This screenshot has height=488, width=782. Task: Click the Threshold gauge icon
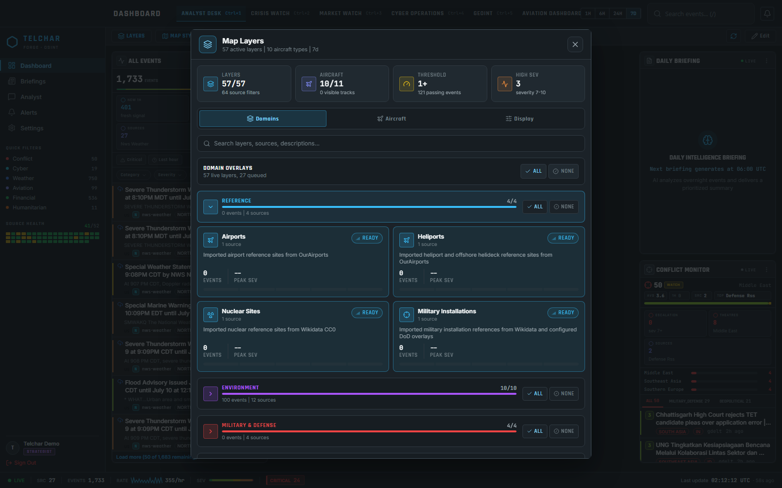[407, 84]
